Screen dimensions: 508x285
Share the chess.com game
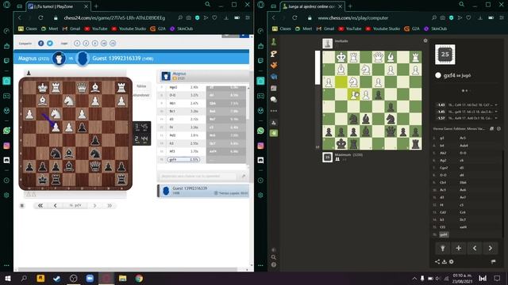pos(437,262)
